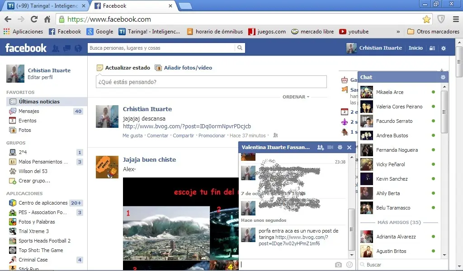Open the bvog.com link in the post
The image size is (463, 271).
point(187,126)
